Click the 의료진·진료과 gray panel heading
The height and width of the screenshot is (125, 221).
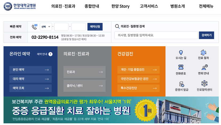coord(76,54)
